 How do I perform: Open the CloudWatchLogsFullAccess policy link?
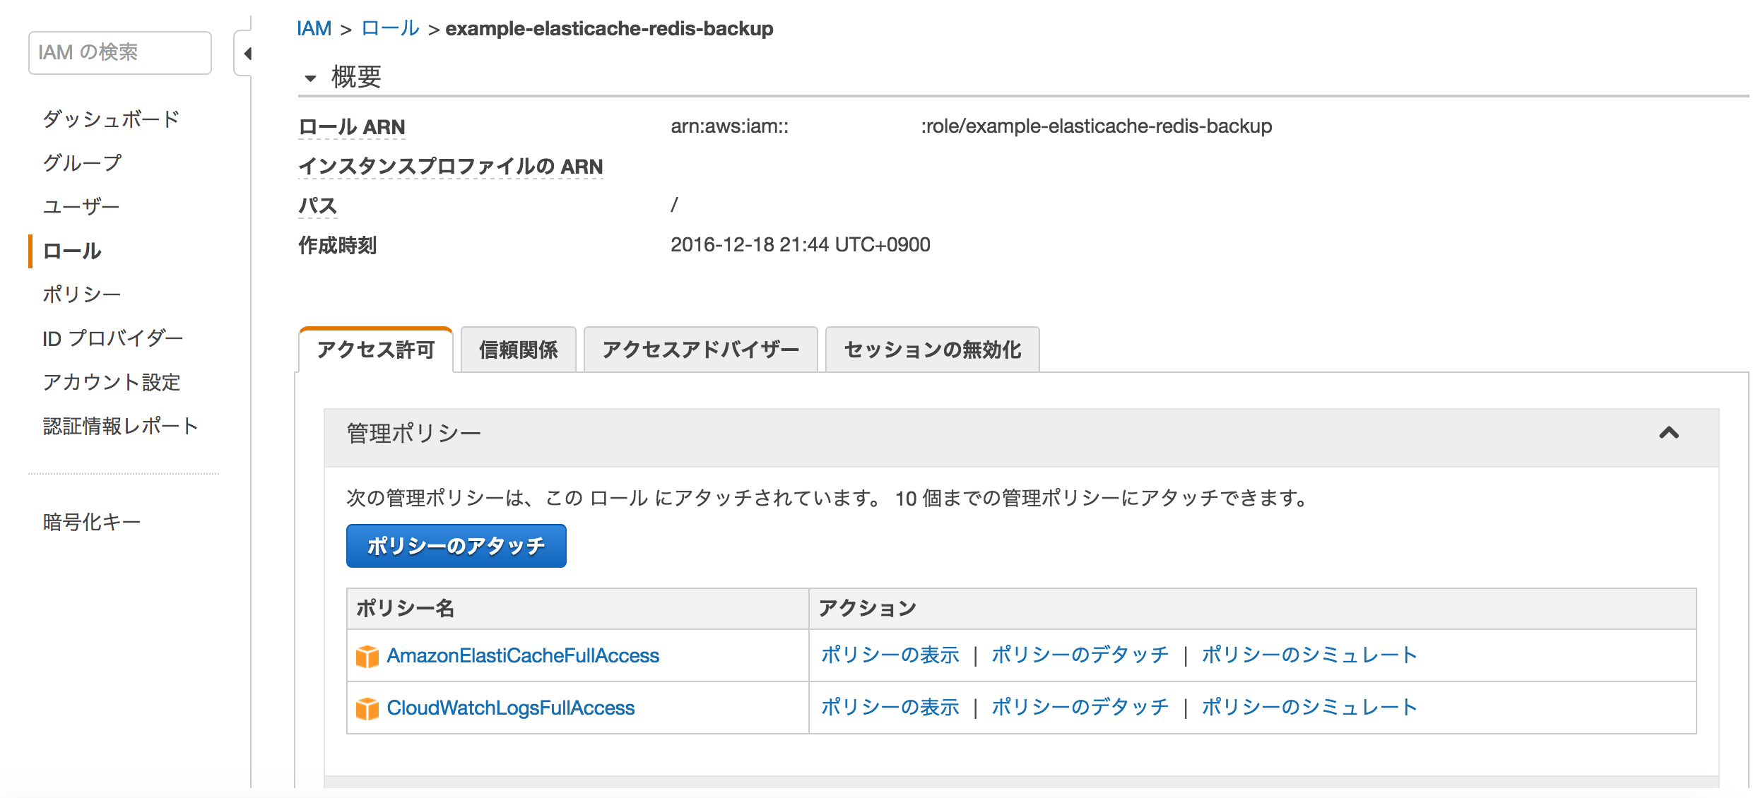click(511, 708)
